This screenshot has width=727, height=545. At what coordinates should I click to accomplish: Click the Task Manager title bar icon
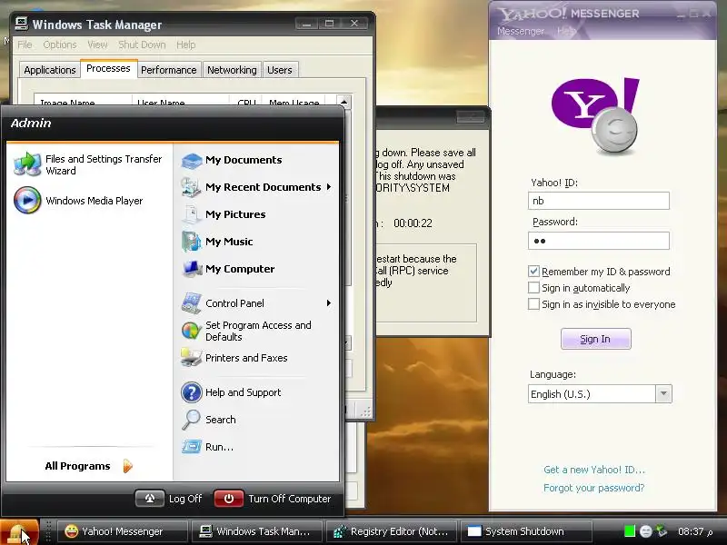[21, 24]
